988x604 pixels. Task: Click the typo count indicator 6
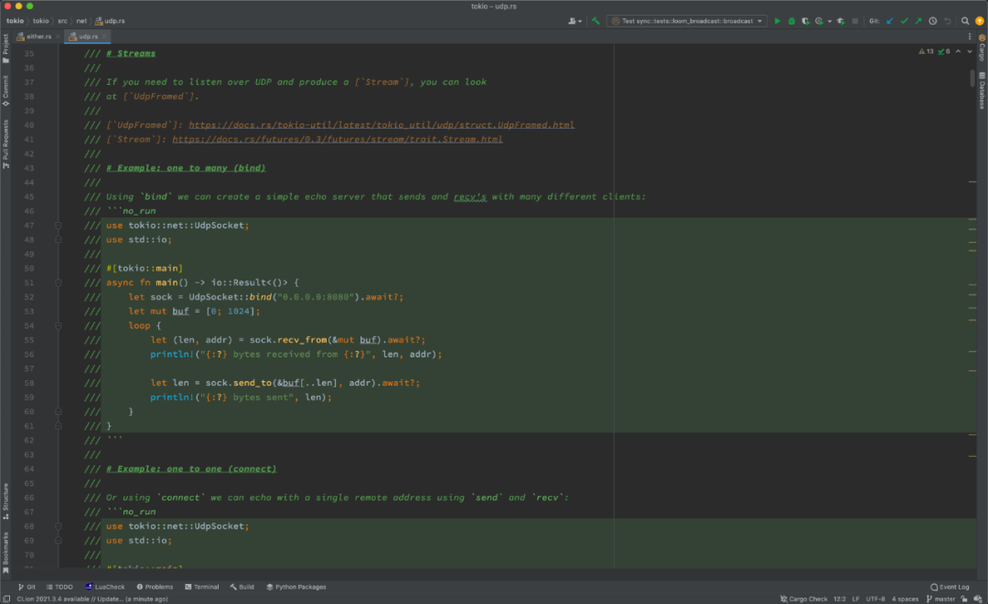(944, 51)
